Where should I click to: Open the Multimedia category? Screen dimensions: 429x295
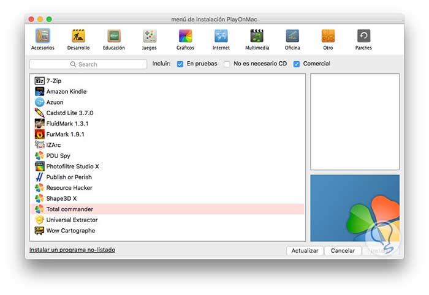tap(257, 40)
